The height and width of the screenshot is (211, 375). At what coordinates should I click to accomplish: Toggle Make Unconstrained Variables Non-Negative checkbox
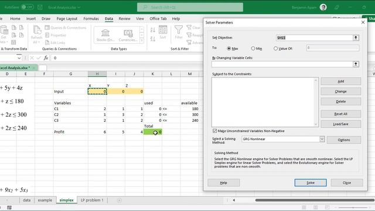point(214,131)
